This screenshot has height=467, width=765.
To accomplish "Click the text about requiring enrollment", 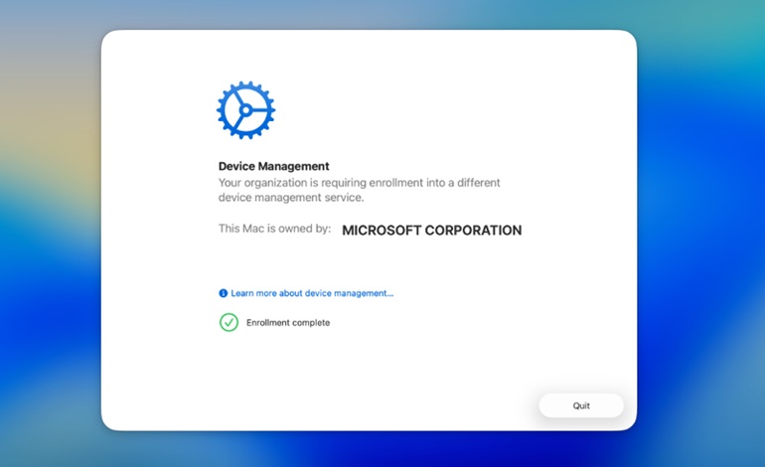I will click(x=359, y=190).
